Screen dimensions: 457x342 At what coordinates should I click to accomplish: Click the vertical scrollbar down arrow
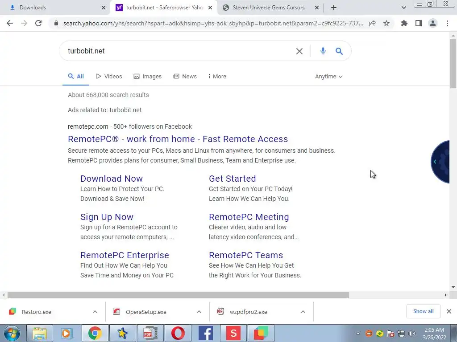point(453,287)
